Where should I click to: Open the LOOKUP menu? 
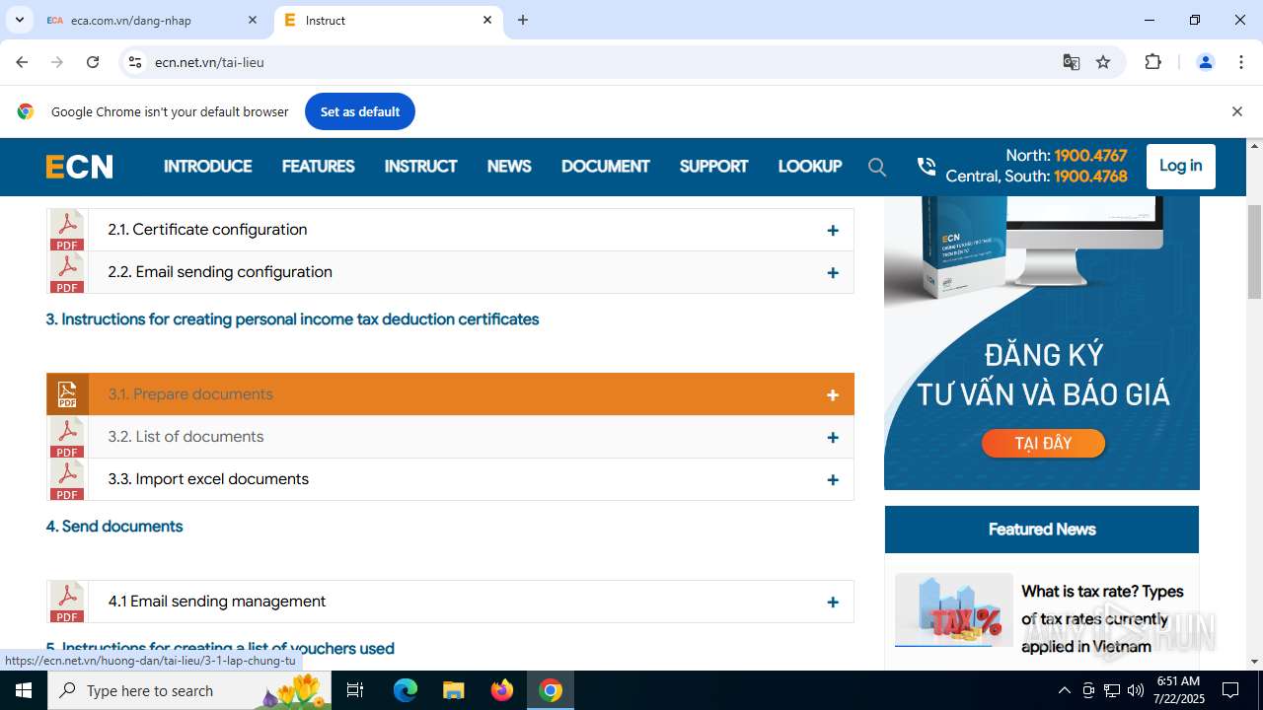(809, 167)
